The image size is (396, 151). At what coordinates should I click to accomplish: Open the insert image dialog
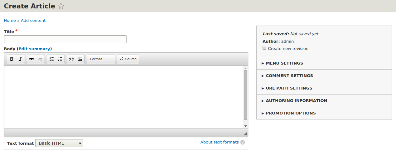pos(80,59)
